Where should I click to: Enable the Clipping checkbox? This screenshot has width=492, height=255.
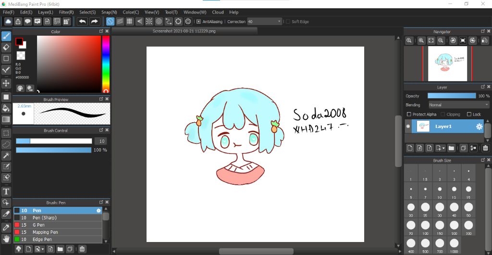click(443, 115)
